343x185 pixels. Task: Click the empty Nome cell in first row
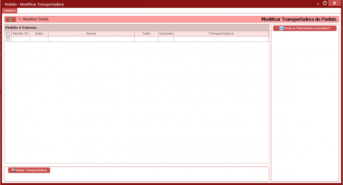[x=91, y=39]
